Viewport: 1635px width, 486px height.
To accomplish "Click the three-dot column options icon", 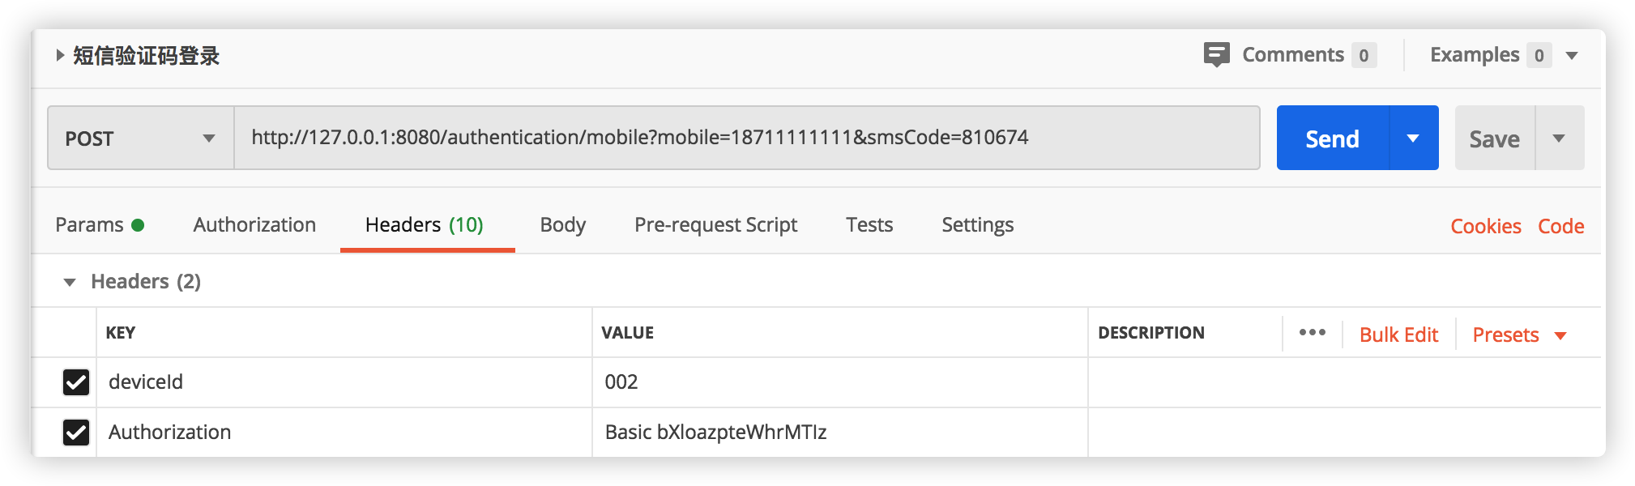I will point(1312,333).
